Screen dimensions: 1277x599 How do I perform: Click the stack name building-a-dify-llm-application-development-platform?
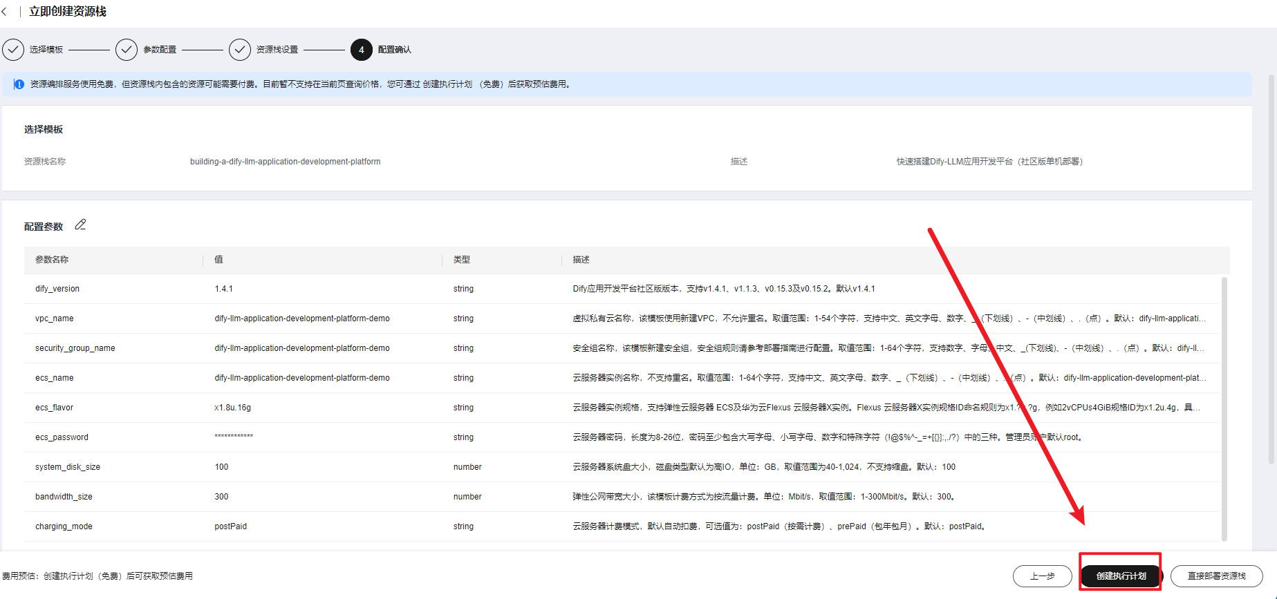point(286,162)
